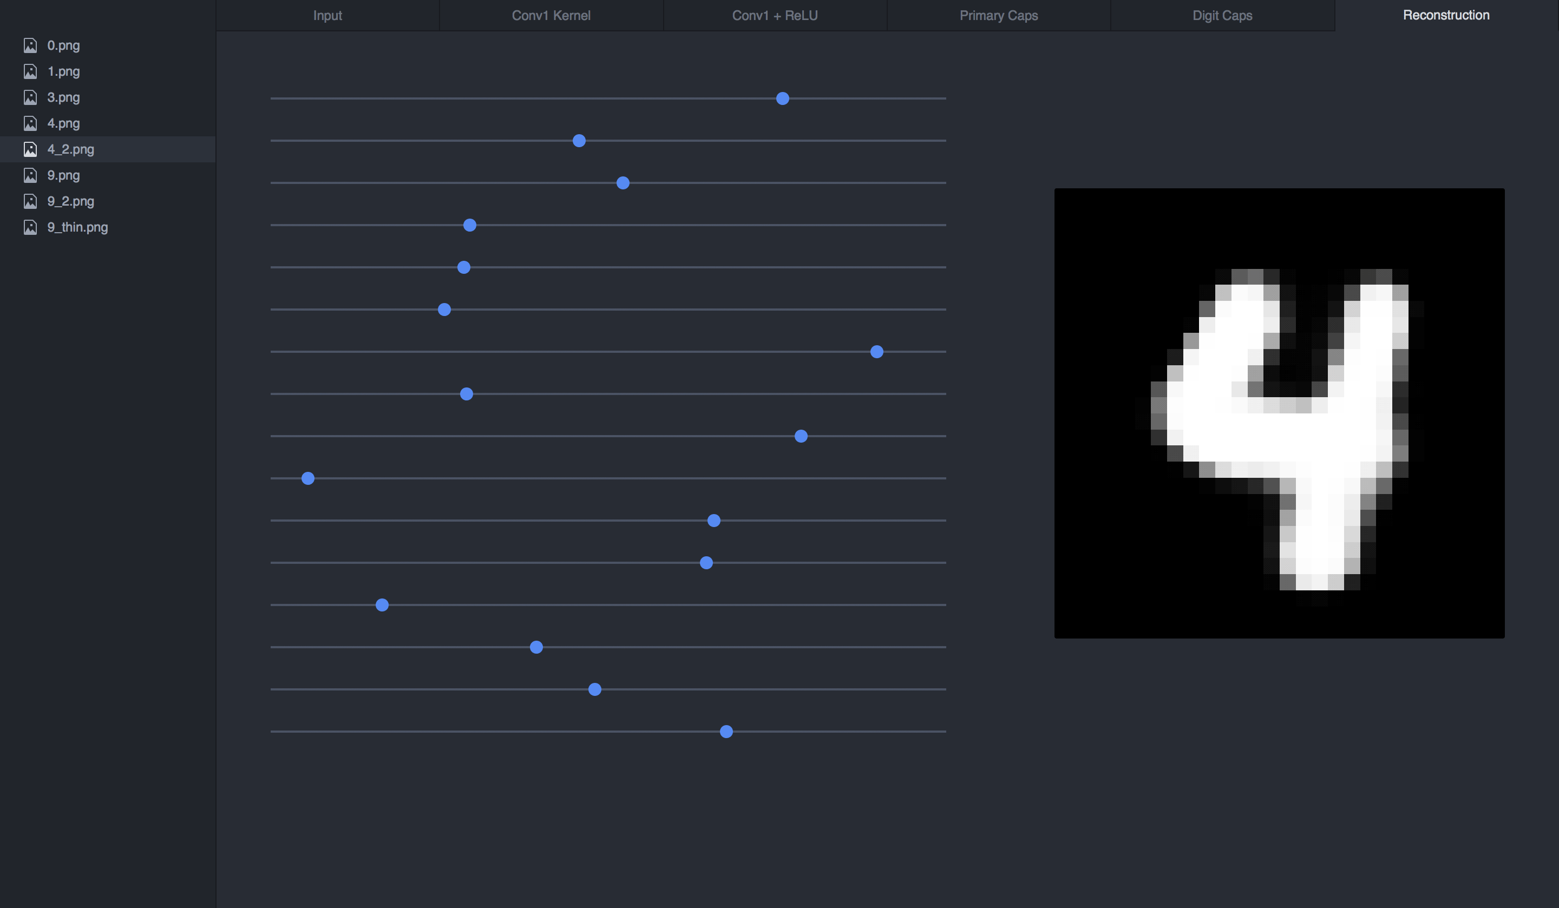The image size is (1559, 908).
Task: Switch to the Input tab
Action: point(327,16)
